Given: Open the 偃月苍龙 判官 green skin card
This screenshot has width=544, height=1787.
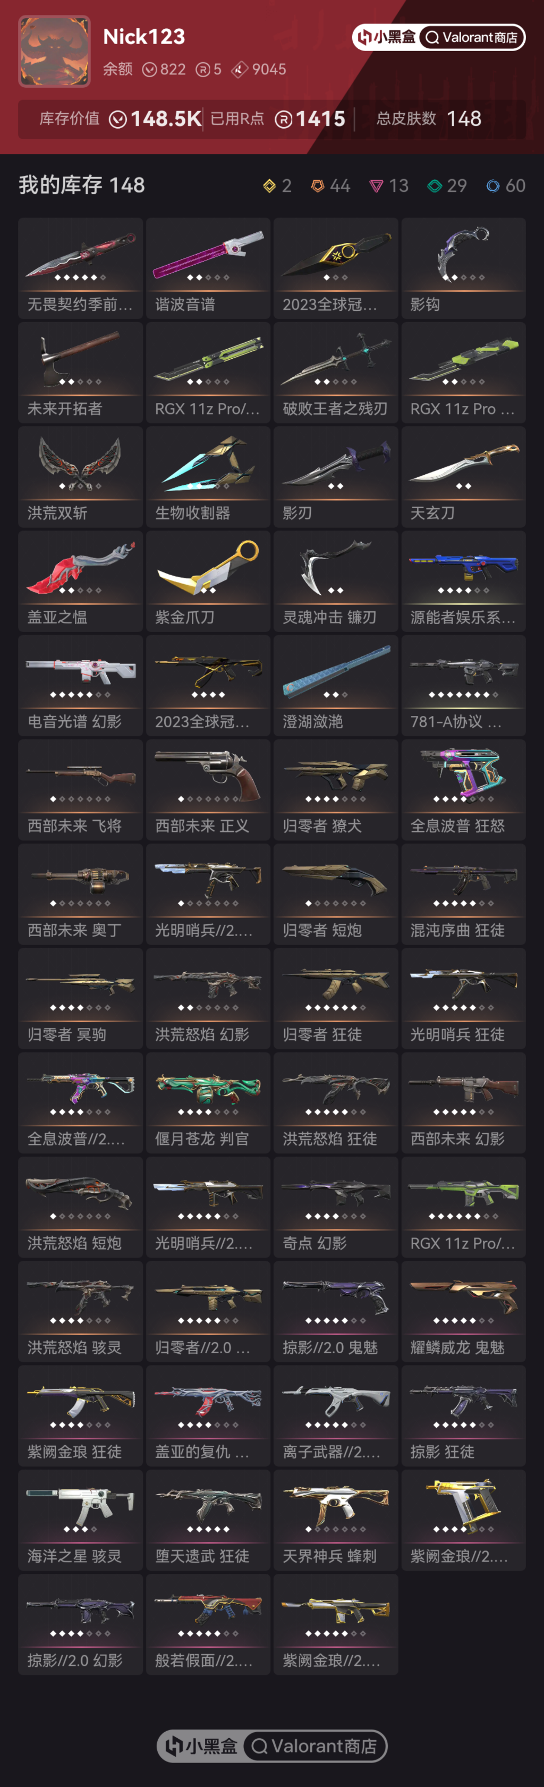Looking at the screenshot, I should pos(208,1102).
